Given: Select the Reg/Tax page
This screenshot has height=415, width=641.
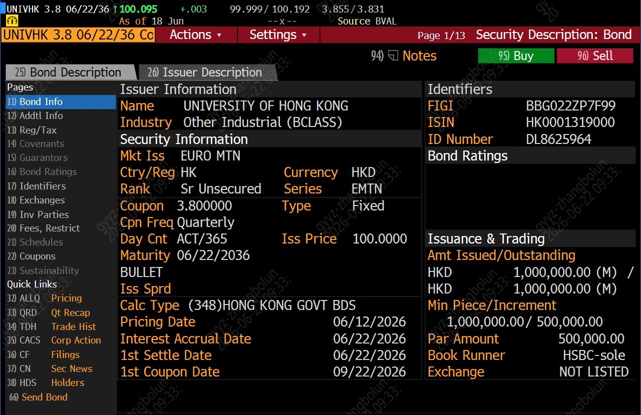Looking at the screenshot, I should click(32, 130).
